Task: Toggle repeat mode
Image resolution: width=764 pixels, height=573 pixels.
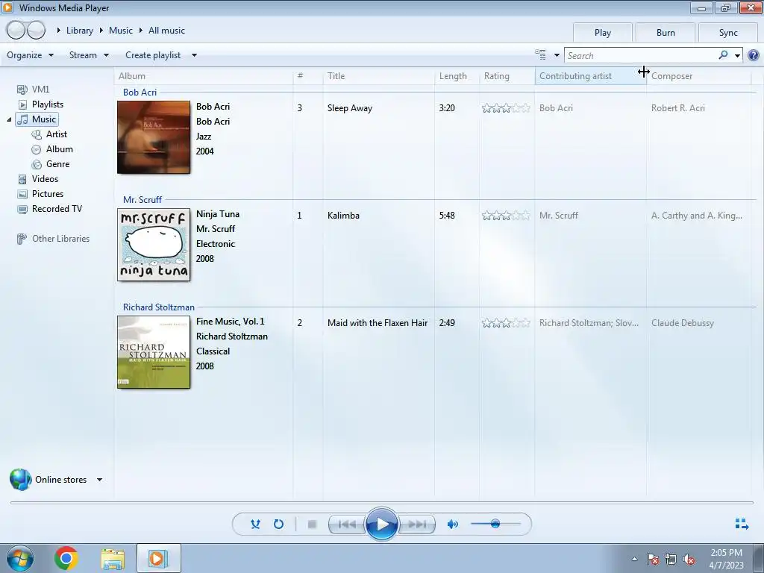Action: [278, 525]
